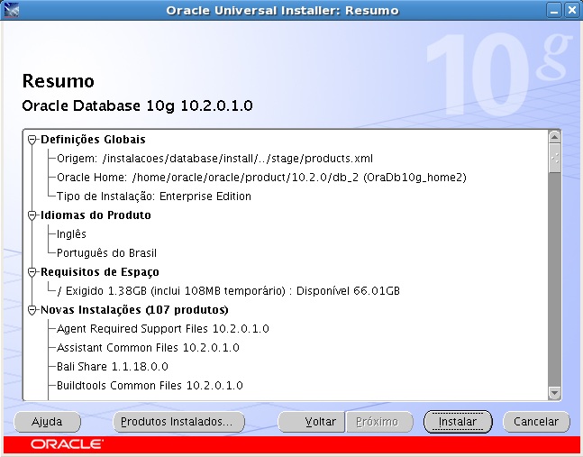
Task: Collapse the Requisitos de Espaço node
Action: 32,272
